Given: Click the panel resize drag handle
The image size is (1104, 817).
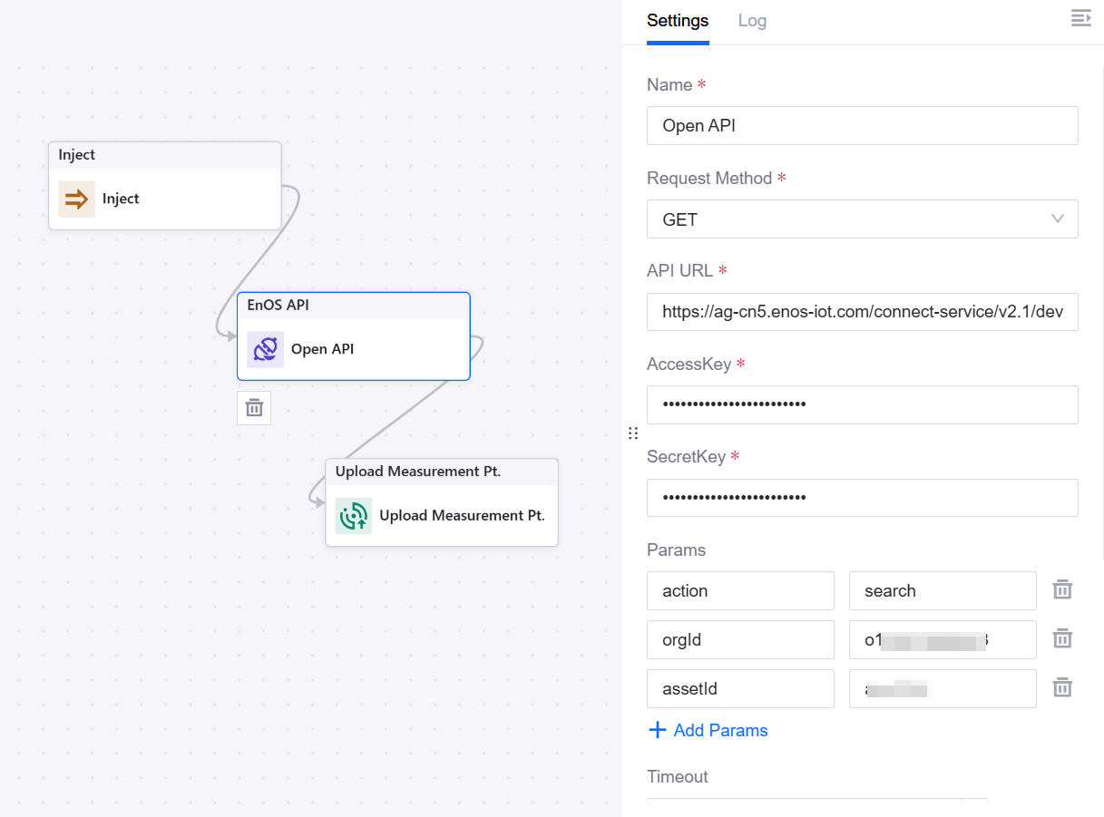Looking at the screenshot, I should 633,433.
